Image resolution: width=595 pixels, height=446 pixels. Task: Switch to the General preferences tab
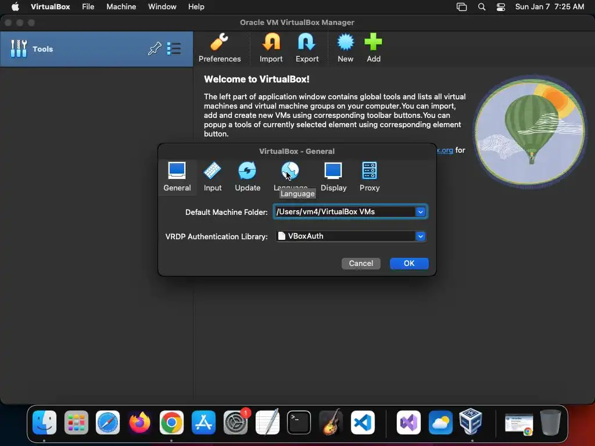click(x=177, y=177)
